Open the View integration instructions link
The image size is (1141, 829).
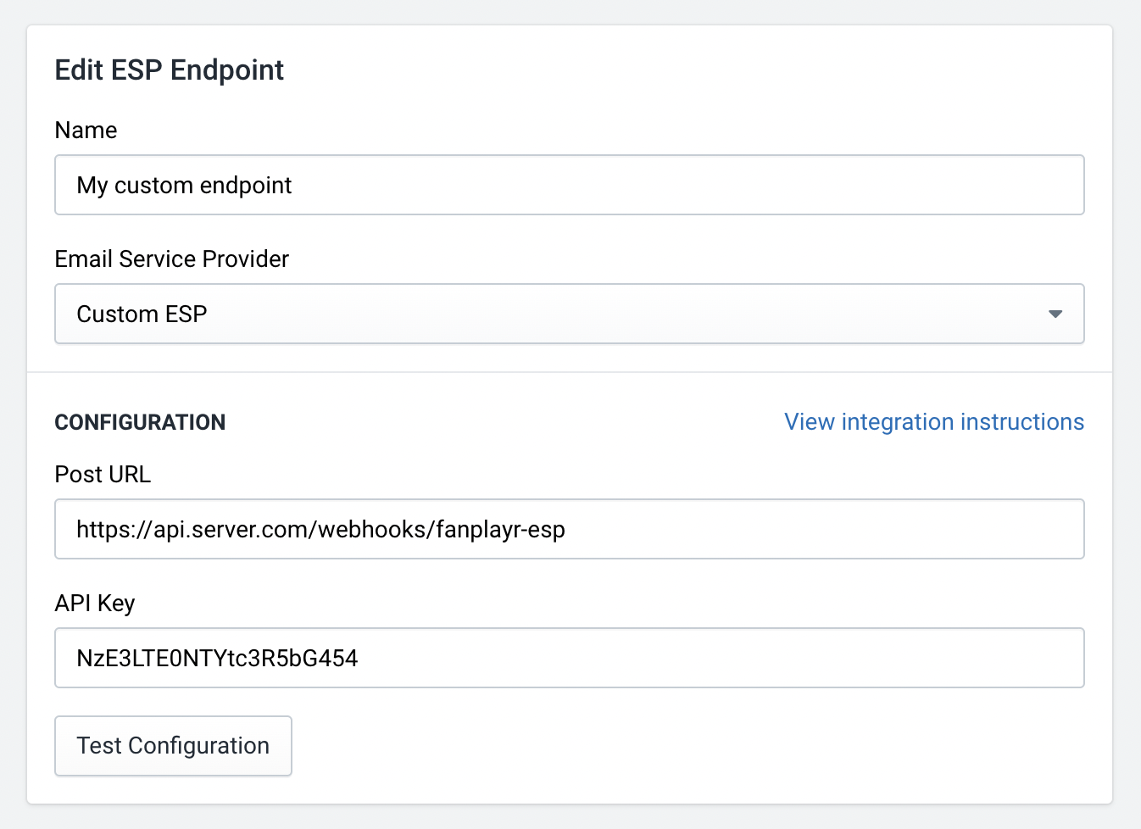(x=934, y=421)
